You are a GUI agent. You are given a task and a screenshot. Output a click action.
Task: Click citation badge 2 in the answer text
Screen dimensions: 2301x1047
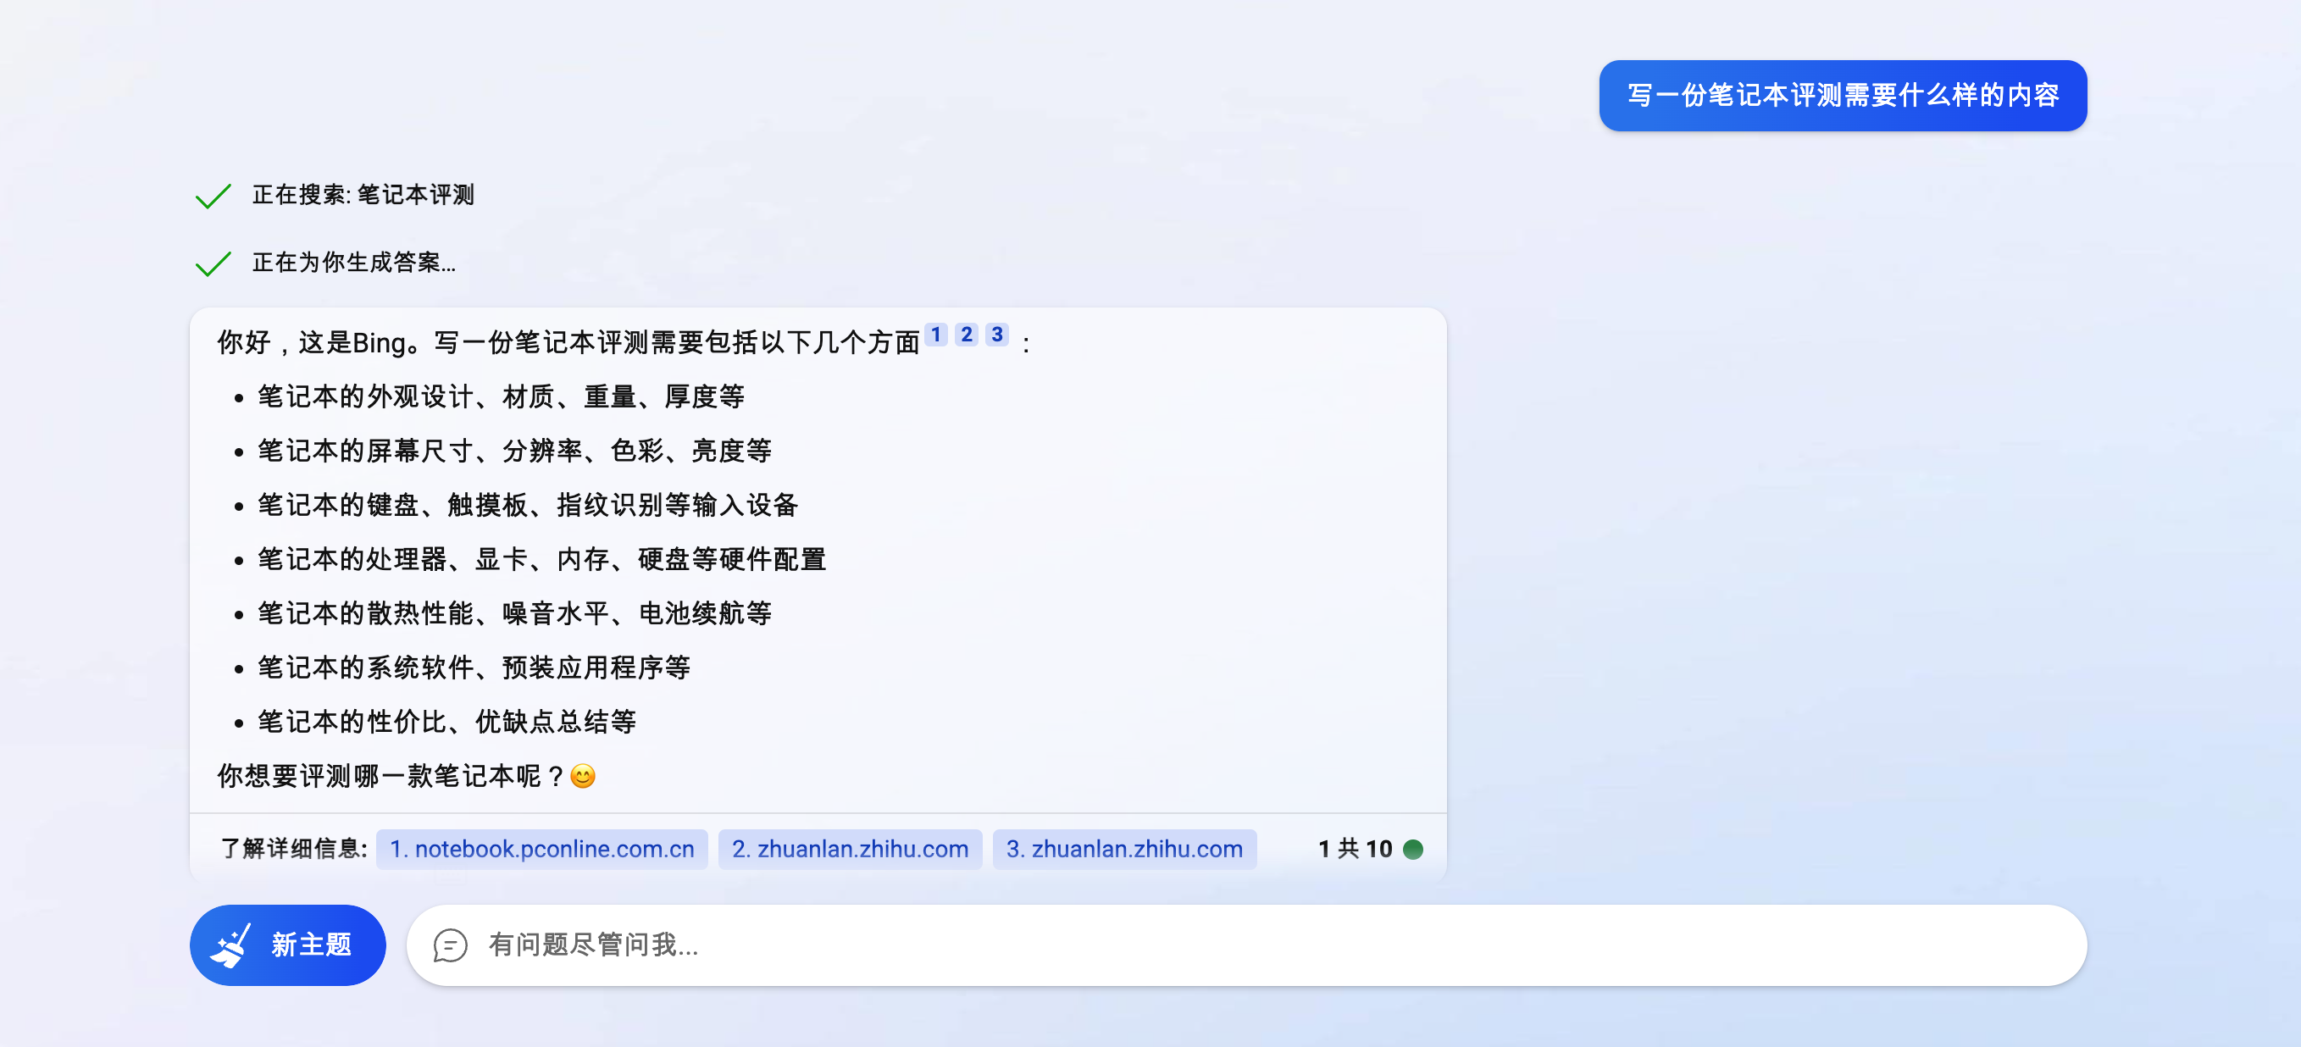pyautogui.click(x=966, y=335)
